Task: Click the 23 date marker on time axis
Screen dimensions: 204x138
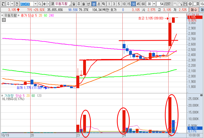Action: click(x=78, y=135)
